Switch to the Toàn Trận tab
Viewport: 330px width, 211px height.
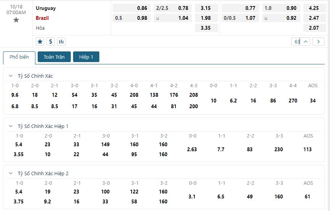coord(54,57)
